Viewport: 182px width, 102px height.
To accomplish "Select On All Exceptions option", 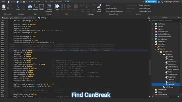I will (x=111, y=8).
